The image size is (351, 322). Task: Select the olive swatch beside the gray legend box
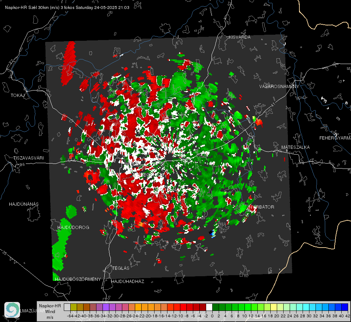click(73, 307)
